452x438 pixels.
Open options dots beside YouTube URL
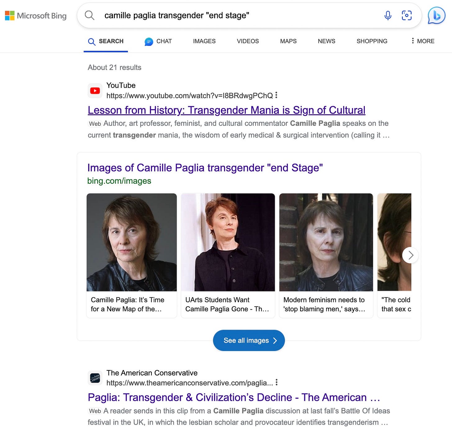pyautogui.click(x=276, y=95)
